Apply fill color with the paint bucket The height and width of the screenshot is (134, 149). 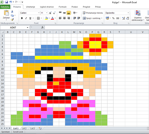click(47, 18)
